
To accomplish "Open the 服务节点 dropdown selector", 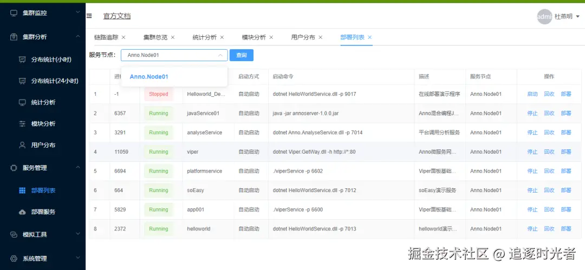I will coord(174,55).
